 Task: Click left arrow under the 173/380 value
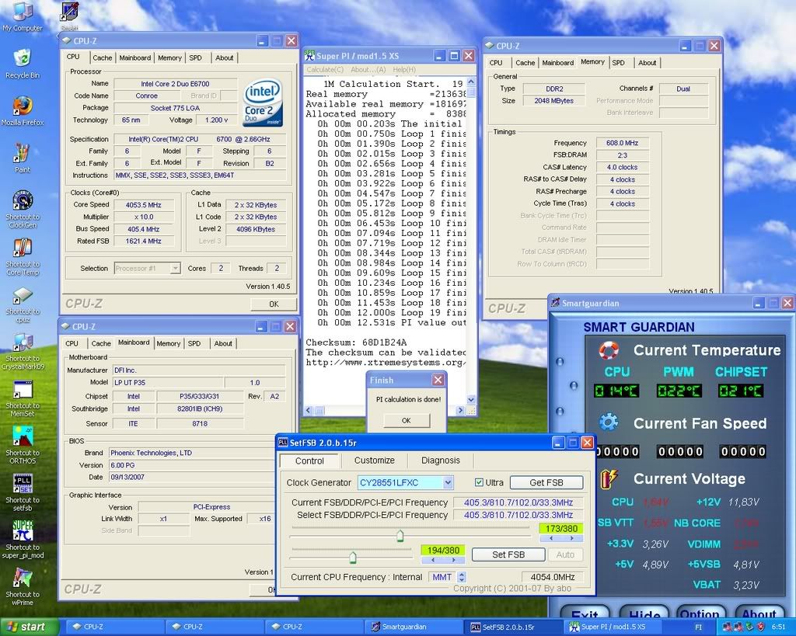[x=550, y=538]
